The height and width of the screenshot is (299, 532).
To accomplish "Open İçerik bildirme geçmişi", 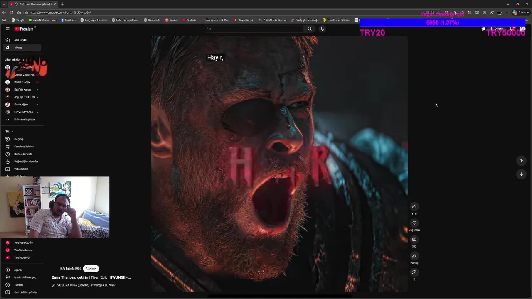I will (x=22, y=277).
